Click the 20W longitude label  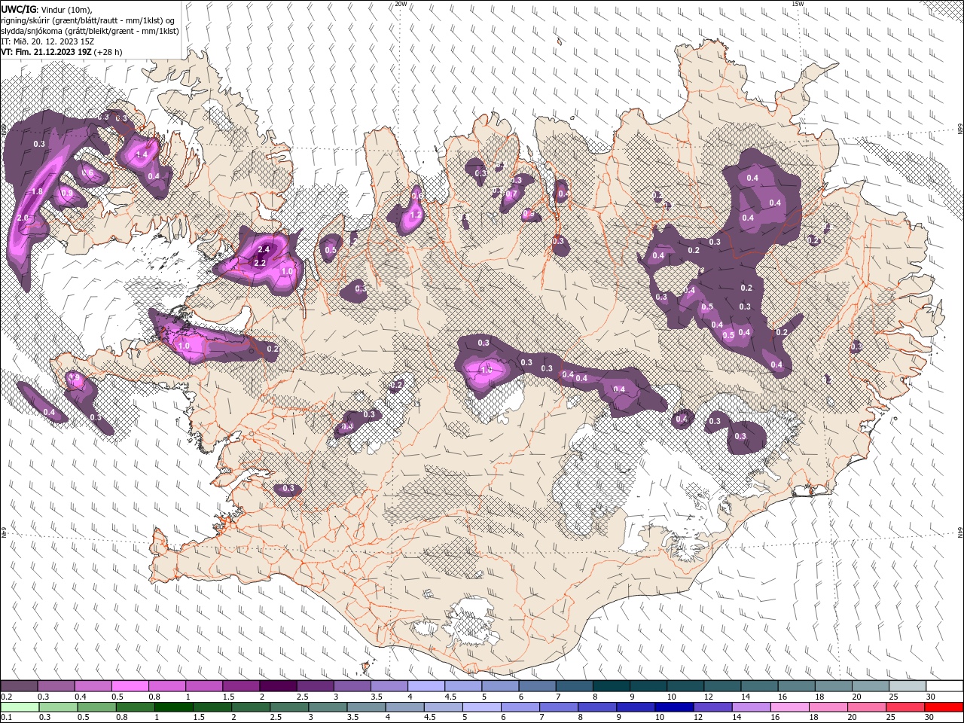[401, 4]
